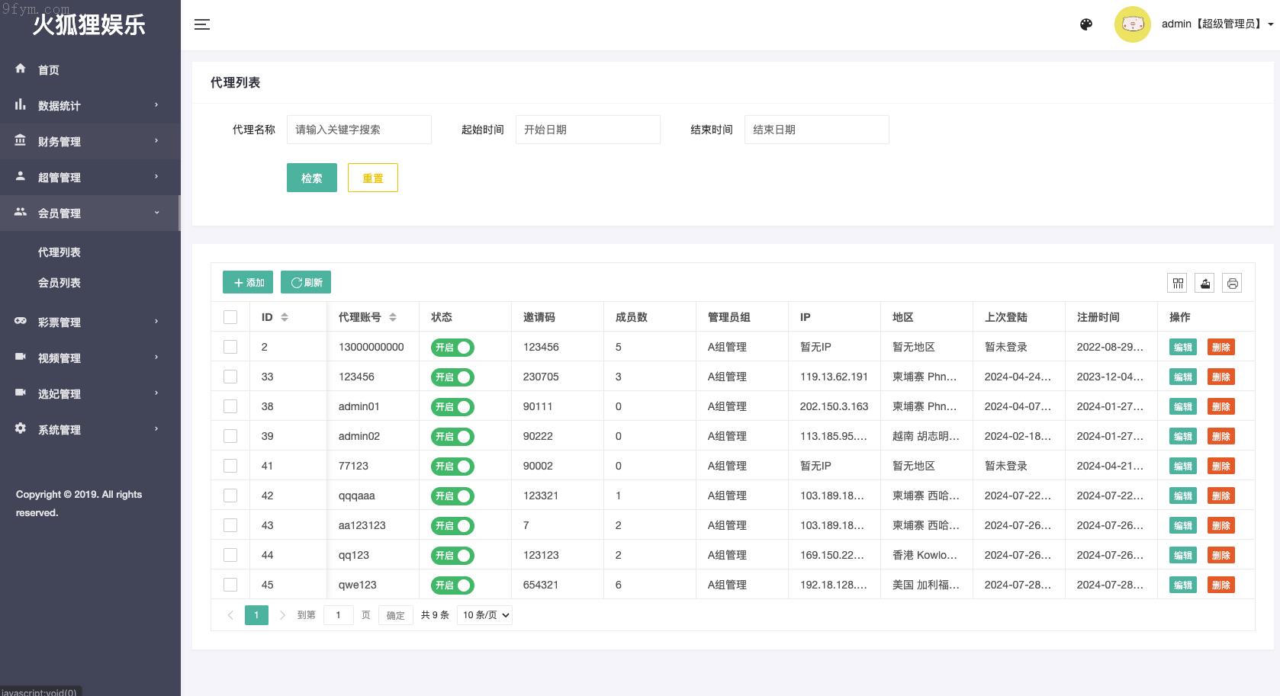Image resolution: width=1280 pixels, height=696 pixels.
Task: Click the 首页 home icon in sidebar
Action: [21, 69]
